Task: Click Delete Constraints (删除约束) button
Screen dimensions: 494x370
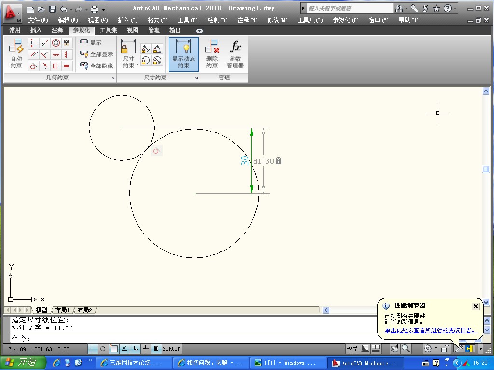Action: point(212,53)
